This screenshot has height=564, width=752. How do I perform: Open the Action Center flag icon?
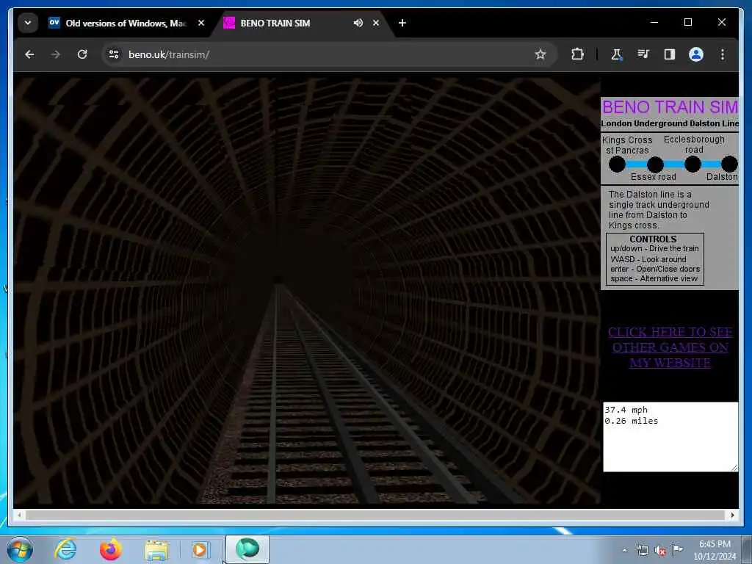[x=677, y=549]
